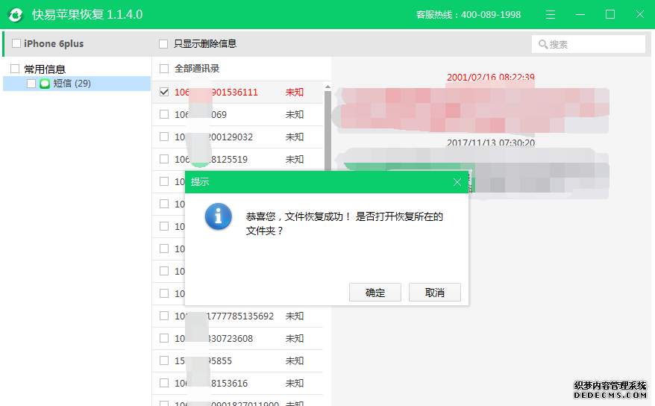Click 确定 button in dialog

(375, 293)
